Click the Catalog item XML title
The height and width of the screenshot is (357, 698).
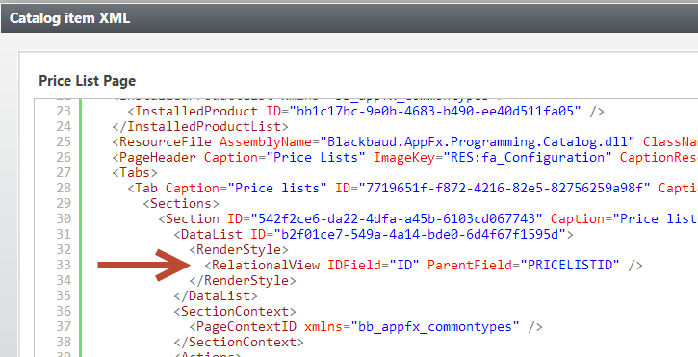tap(70, 18)
